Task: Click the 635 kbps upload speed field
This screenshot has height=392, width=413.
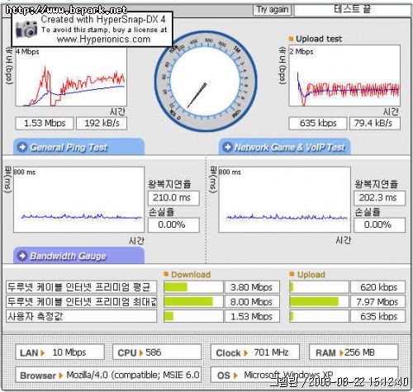Action: (318, 123)
